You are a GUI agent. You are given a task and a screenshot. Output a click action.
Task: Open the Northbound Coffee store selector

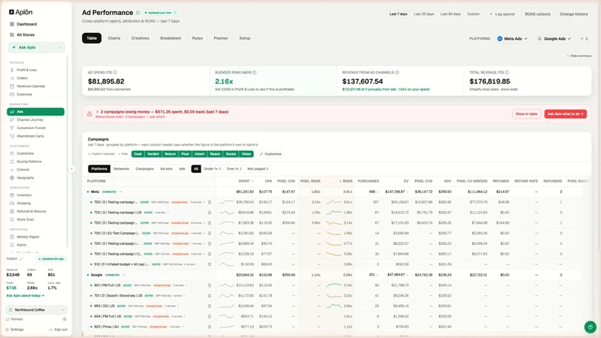point(36,309)
